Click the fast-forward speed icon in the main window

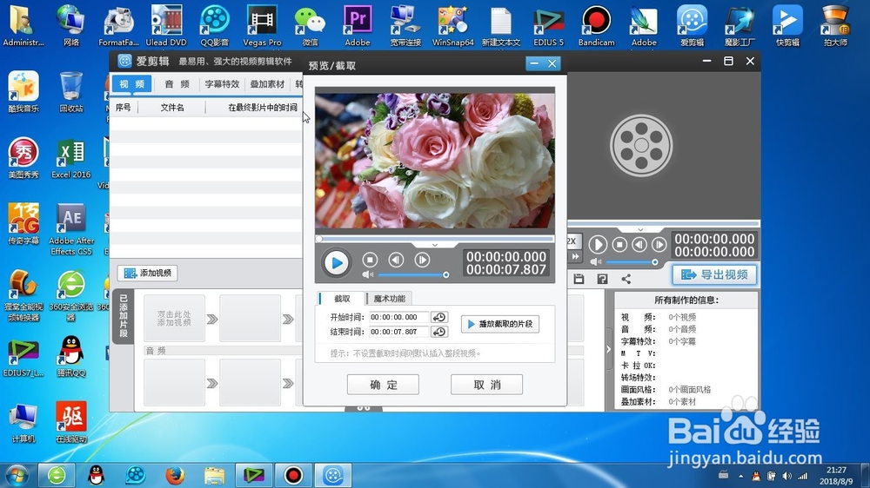(575, 256)
